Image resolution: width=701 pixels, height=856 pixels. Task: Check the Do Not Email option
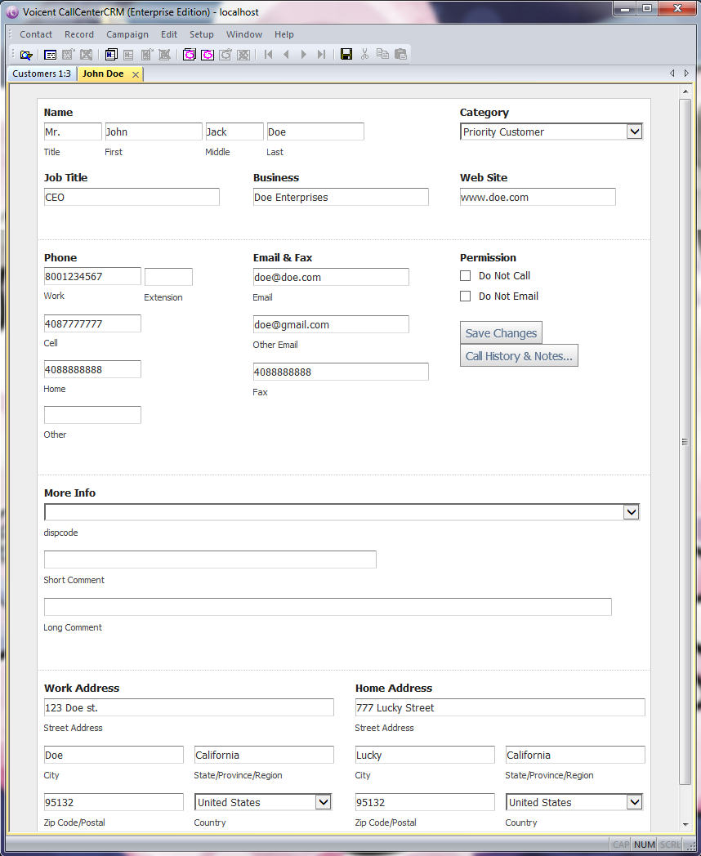click(466, 296)
